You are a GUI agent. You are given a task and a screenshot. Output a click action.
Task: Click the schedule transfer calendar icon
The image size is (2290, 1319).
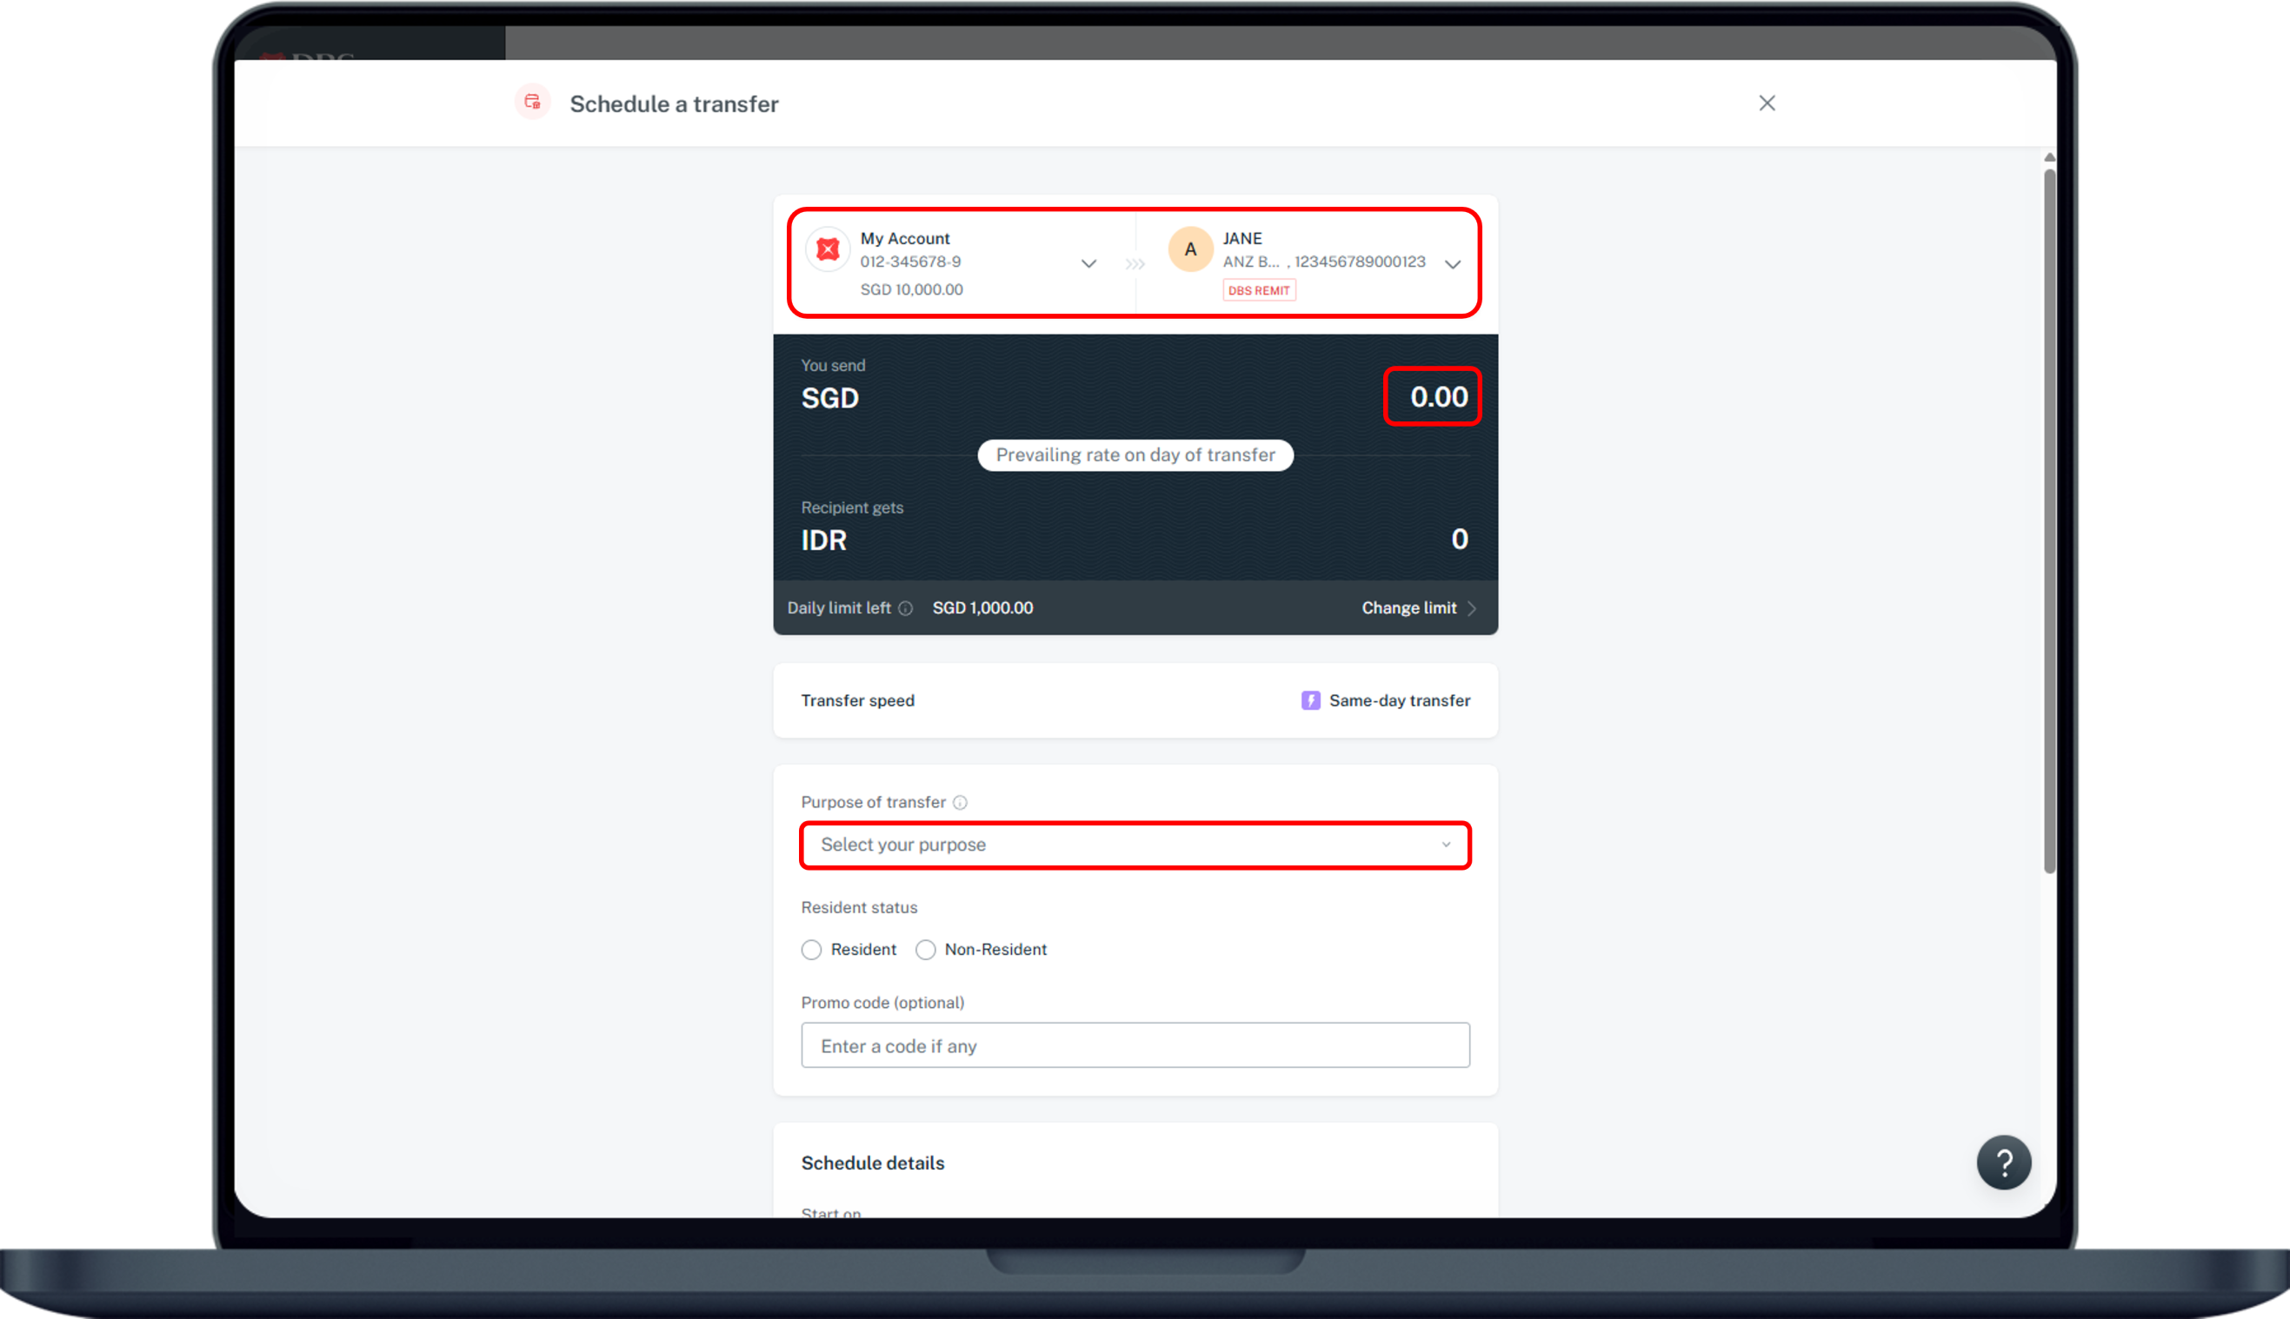[533, 103]
